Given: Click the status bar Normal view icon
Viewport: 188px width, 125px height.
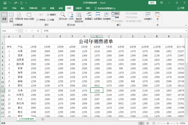Looking at the screenshot, I should point(141,123).
